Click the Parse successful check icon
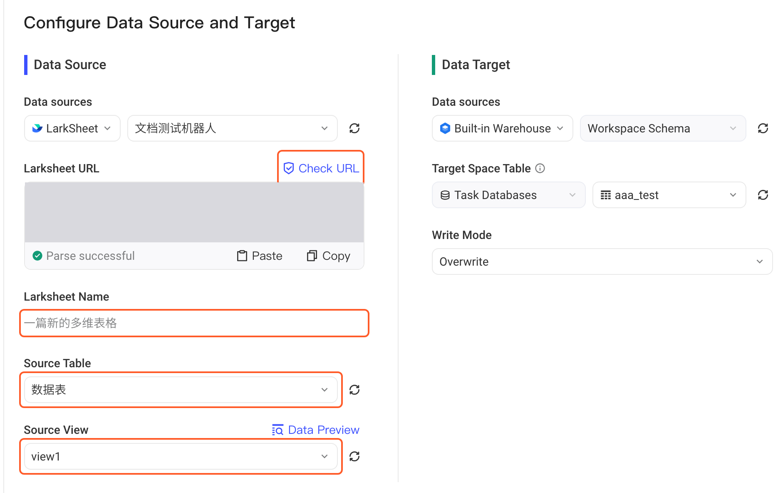Screen dimensions: 783x493 click(37, 256)
